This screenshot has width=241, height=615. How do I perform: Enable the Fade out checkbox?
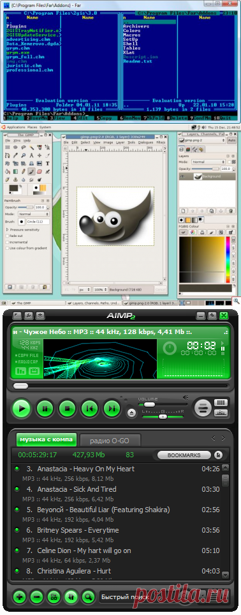8,236
